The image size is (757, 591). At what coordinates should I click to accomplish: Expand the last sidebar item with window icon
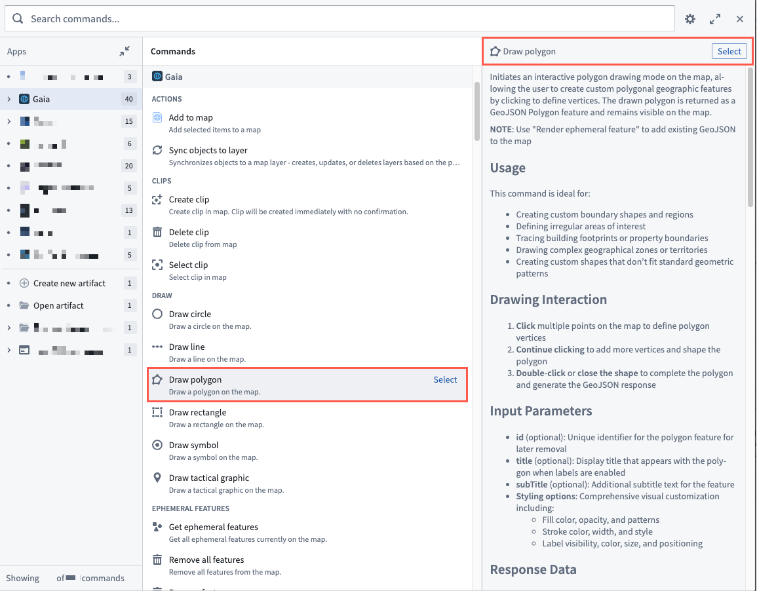pos(9,350)
